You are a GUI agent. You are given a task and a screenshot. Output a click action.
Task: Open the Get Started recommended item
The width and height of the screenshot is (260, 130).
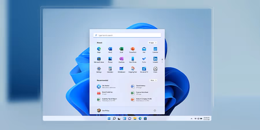(x=106, y=87)
